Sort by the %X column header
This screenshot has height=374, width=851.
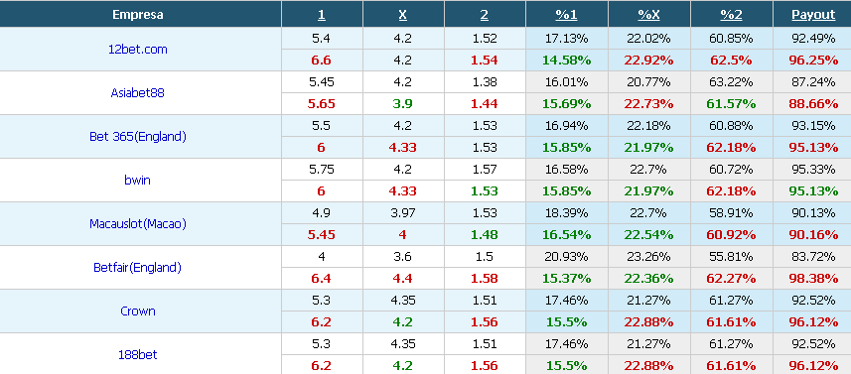(x=648, y=15)
